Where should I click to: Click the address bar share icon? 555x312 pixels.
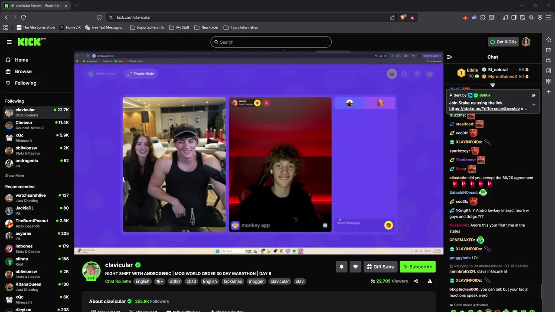click(392, 17)
